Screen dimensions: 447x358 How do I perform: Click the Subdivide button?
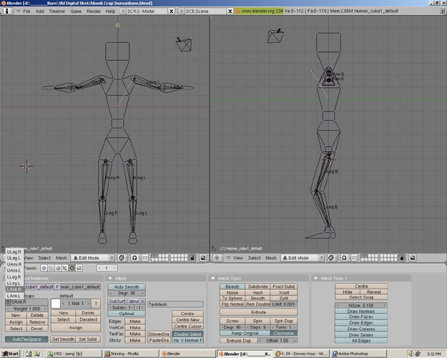click(257, 286)
